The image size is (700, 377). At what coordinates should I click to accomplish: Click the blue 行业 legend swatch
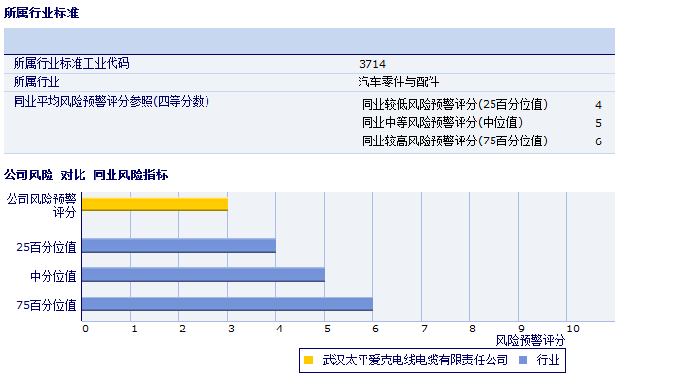[524, 360]
